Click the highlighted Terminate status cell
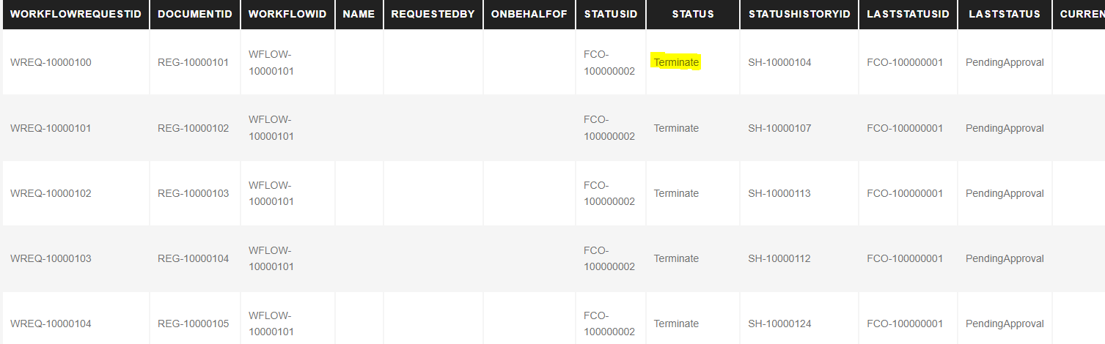Screen dimensions: 1105x344 tap(676, 62)
